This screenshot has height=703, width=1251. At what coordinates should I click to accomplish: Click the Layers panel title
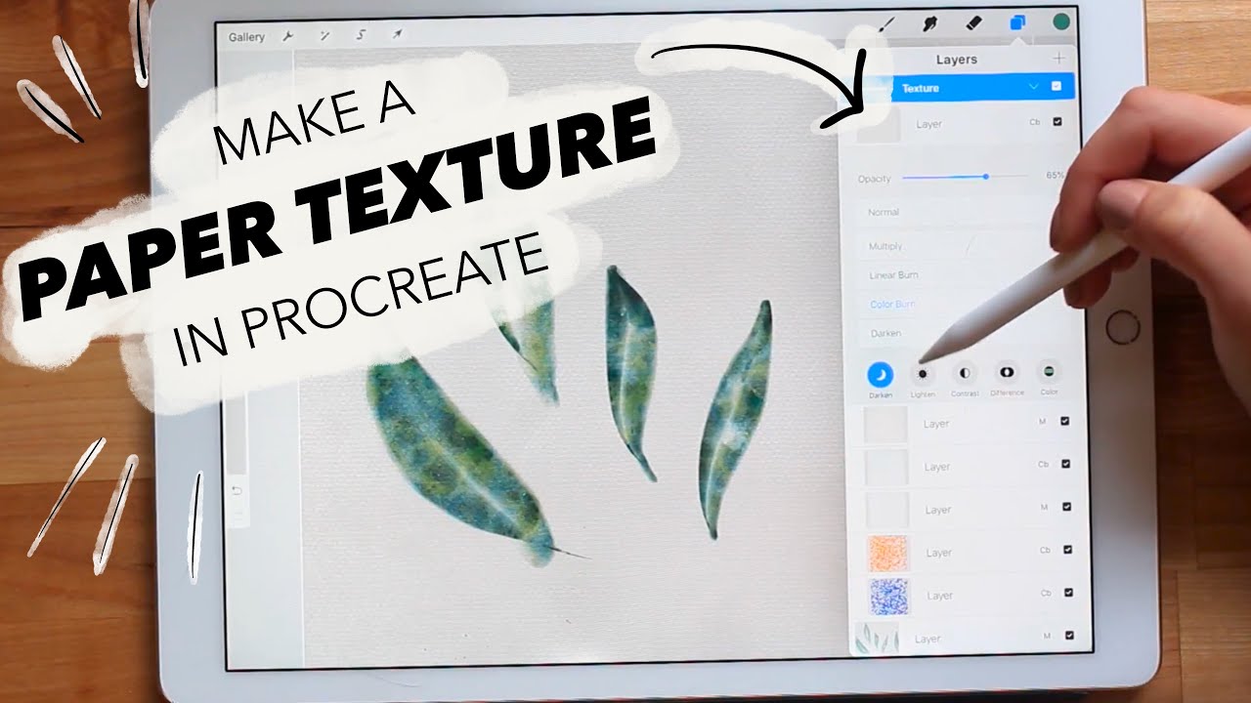(956, 60)
